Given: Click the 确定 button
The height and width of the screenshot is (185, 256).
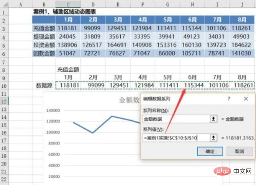Looking at the screenshot, I should pyautogui.click(x=210, y=151).
